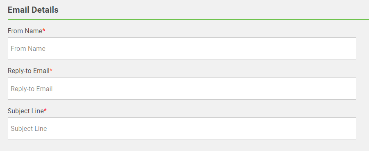
Task: Click the red asterisk beside Subject Line
Action: coord(45,110)
